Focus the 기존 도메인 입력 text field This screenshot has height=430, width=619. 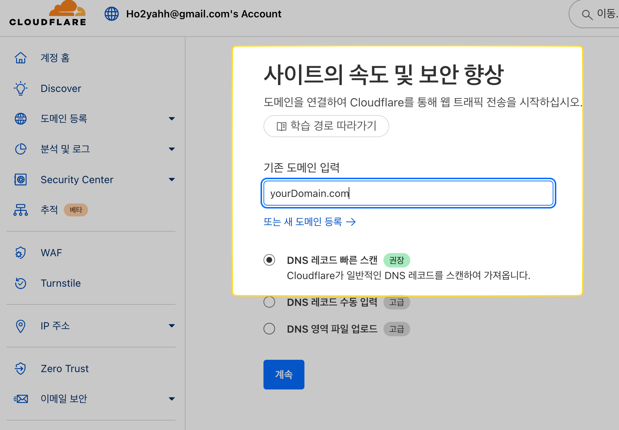point(408,193)
